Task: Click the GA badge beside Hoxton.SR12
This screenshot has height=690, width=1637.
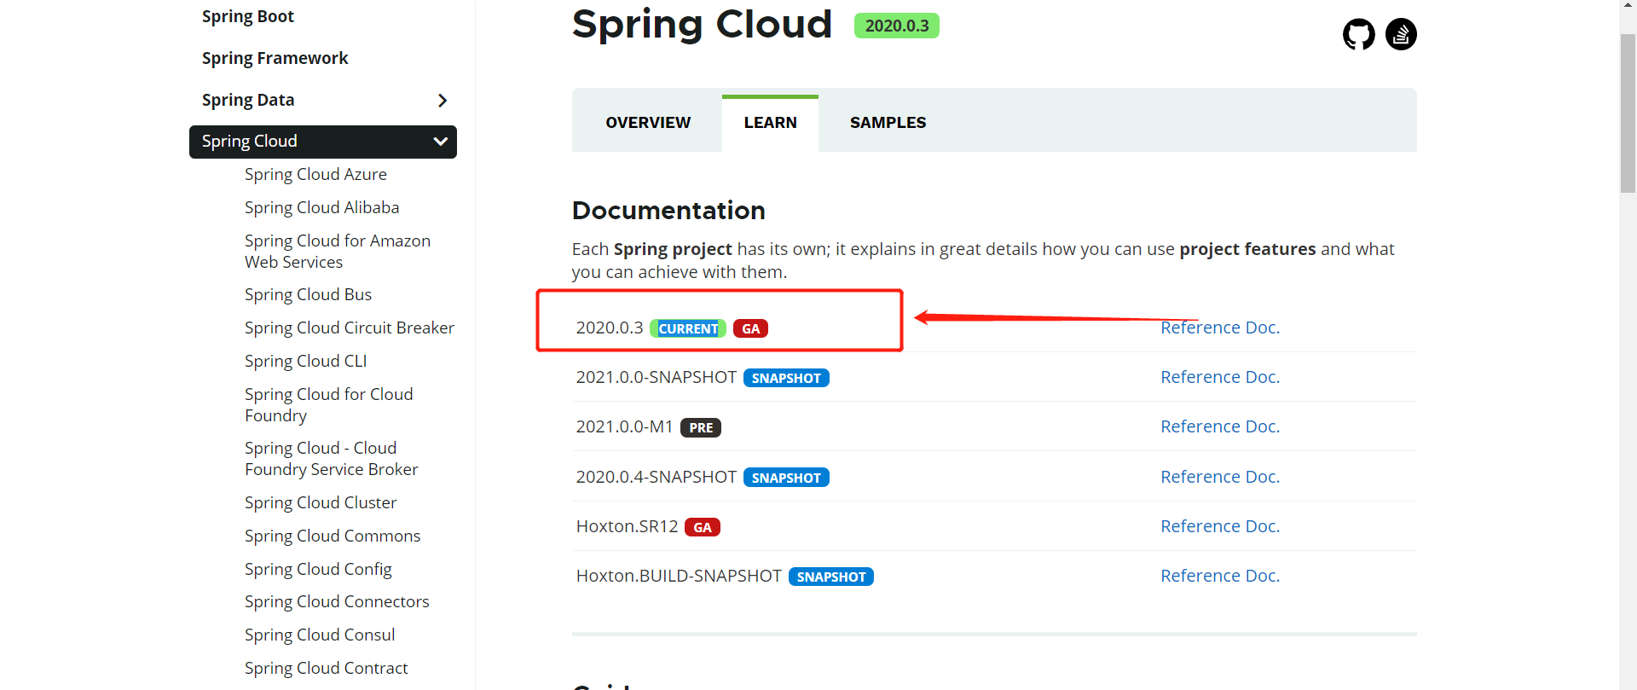Action: pyautogui.click(x=703, y=527)
